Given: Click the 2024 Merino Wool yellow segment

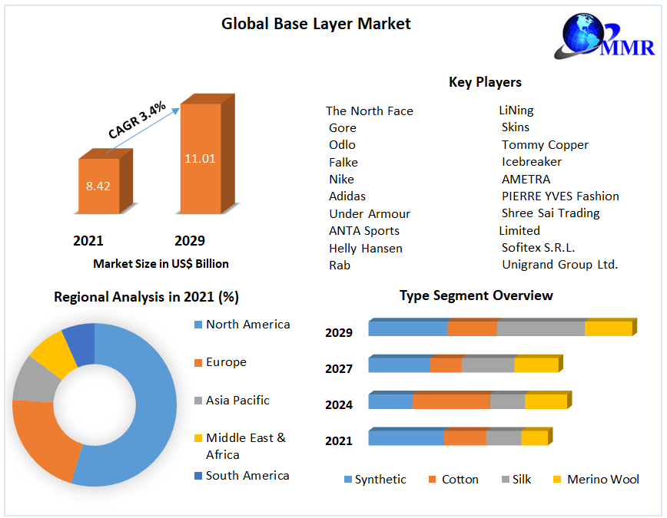Looking at the screenshot, I should (x=546, y=401).
